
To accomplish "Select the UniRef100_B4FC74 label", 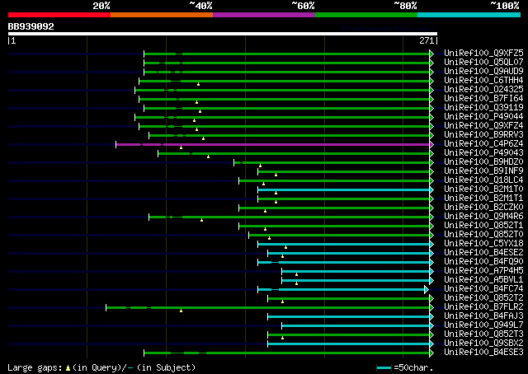I will point(483,289).
